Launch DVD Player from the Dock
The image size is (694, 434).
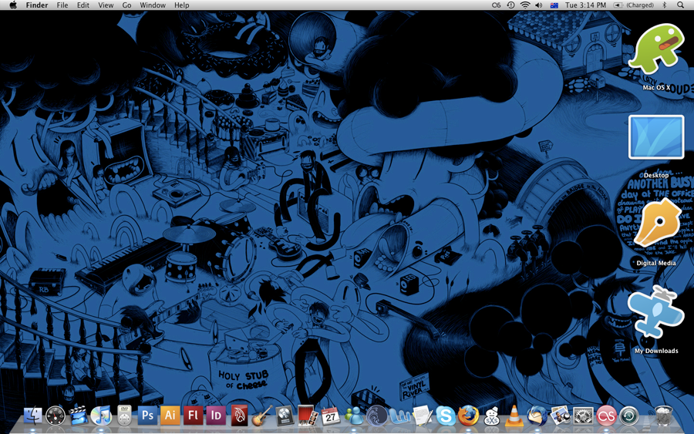124,415
